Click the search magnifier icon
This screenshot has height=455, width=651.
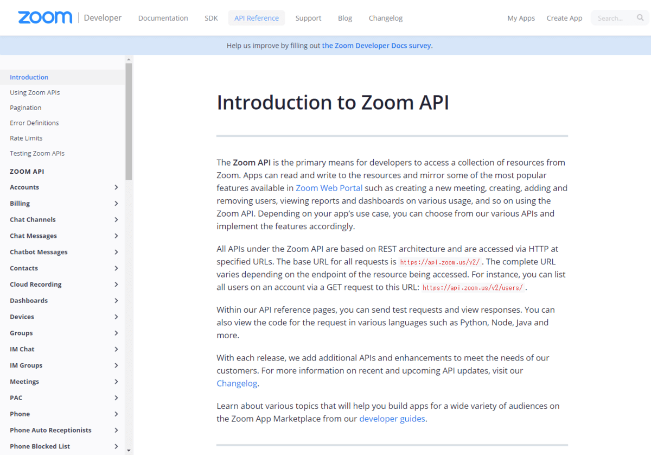(640, 18)
